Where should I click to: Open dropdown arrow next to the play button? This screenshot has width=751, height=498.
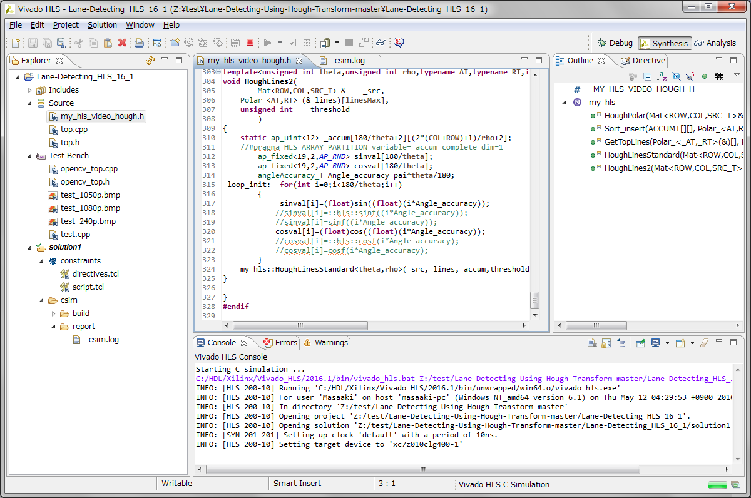280,43
